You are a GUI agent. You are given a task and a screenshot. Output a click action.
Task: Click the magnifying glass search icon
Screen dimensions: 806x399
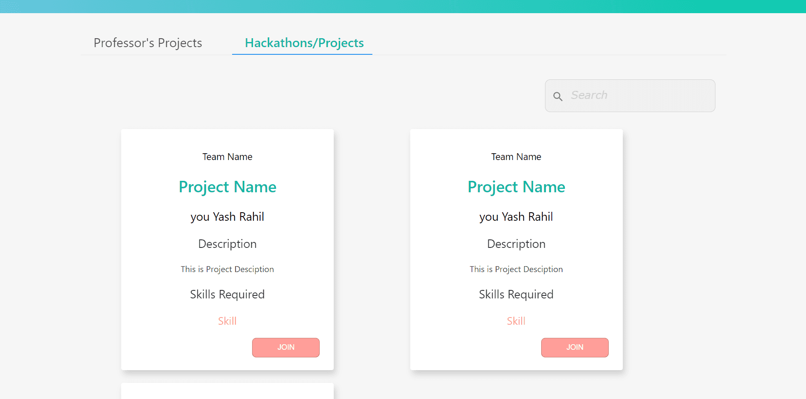[558, 96]
